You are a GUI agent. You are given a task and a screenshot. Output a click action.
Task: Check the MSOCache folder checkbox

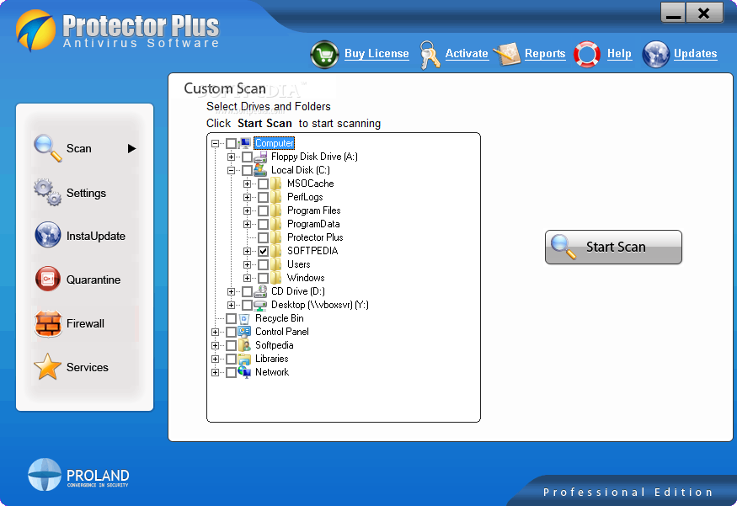(x=263, y=184)
